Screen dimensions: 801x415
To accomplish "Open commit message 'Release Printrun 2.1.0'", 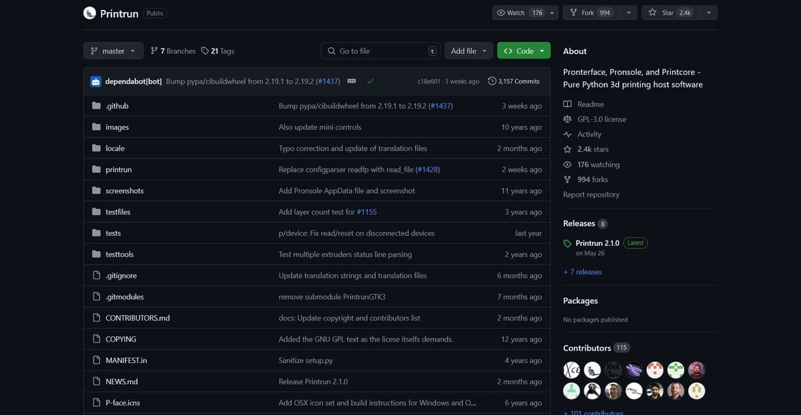I will pos(313,382).
